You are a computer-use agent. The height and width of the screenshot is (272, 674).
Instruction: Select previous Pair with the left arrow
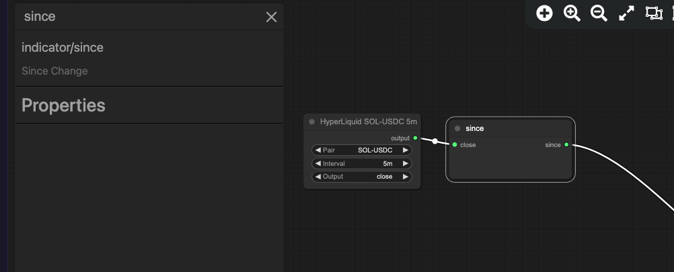(x=317, y=150)
